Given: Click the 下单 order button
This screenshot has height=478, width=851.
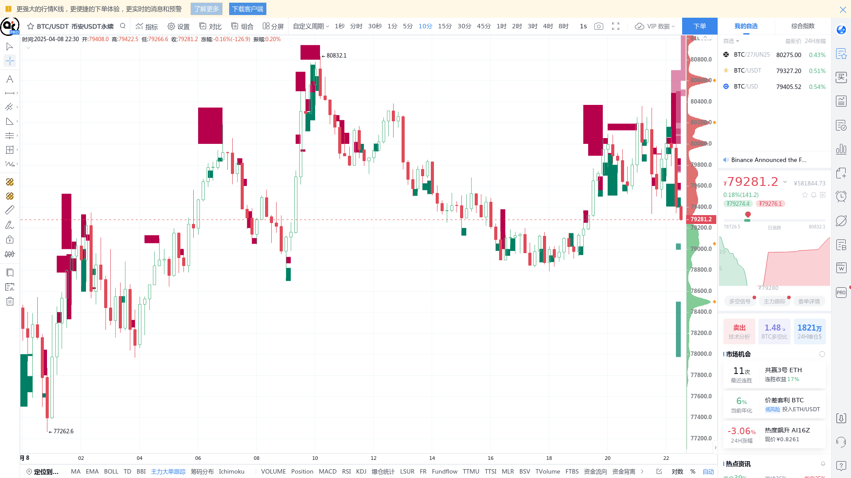Looking at the screenshot, I should tap(699, 26).
